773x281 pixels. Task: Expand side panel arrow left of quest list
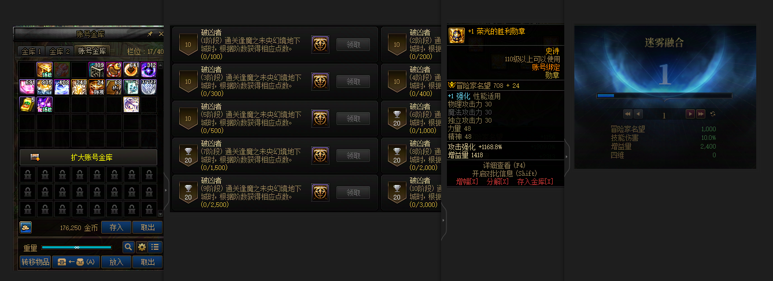(x=167, y=190)
